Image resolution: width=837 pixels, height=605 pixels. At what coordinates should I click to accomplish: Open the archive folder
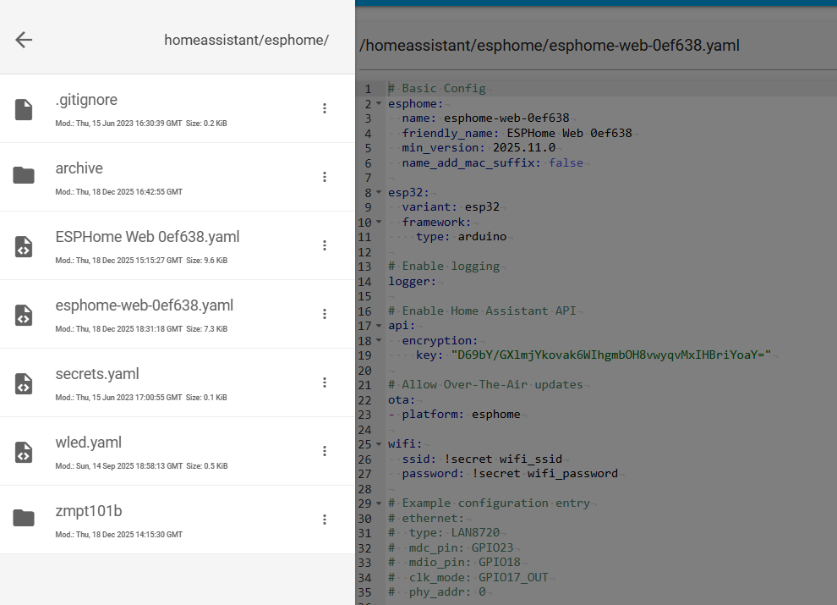[79, 168]
